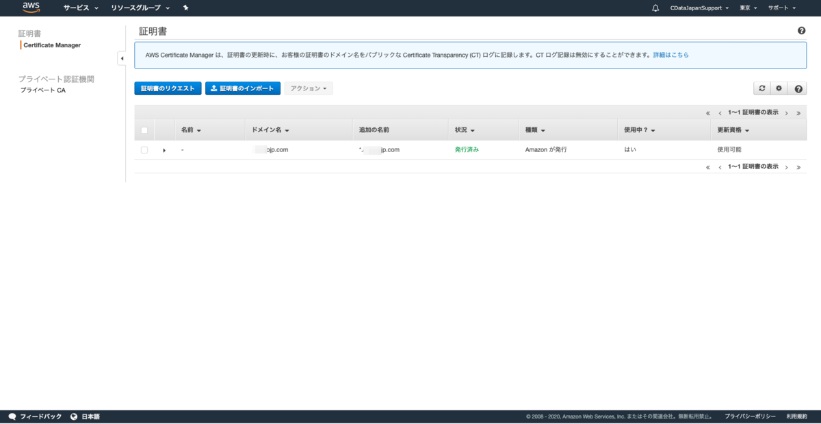Click the pin shortcut icon in navigation bar
The image size is (821, 424).
186,8
